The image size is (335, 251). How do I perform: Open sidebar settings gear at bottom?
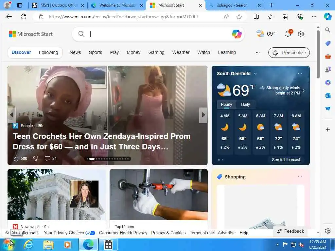pos(328,231)
